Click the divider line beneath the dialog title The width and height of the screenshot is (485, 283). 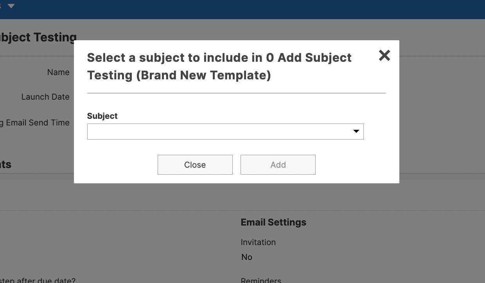tap(237, 93)
